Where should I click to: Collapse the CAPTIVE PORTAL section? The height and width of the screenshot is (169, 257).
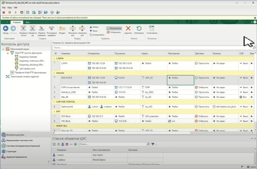[x=54, y=102]
